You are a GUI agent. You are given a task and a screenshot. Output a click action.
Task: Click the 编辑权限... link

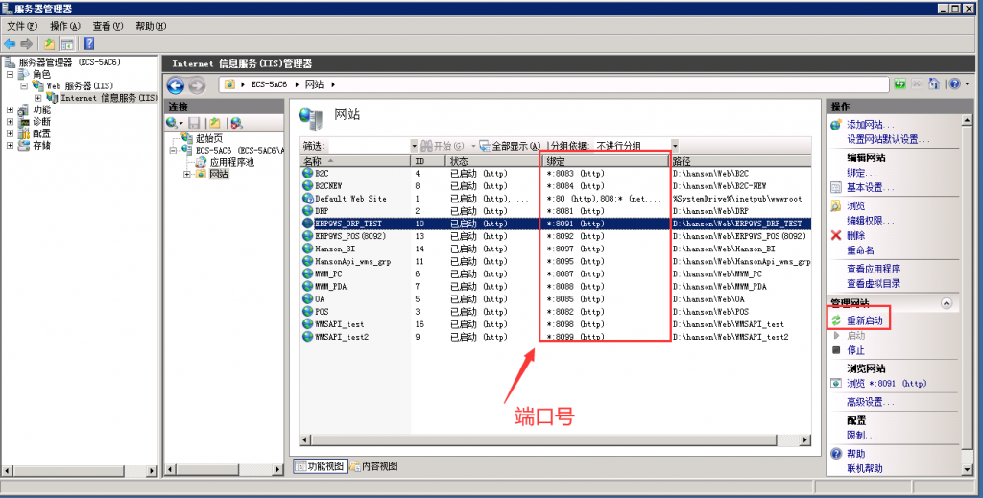(871, 221)
